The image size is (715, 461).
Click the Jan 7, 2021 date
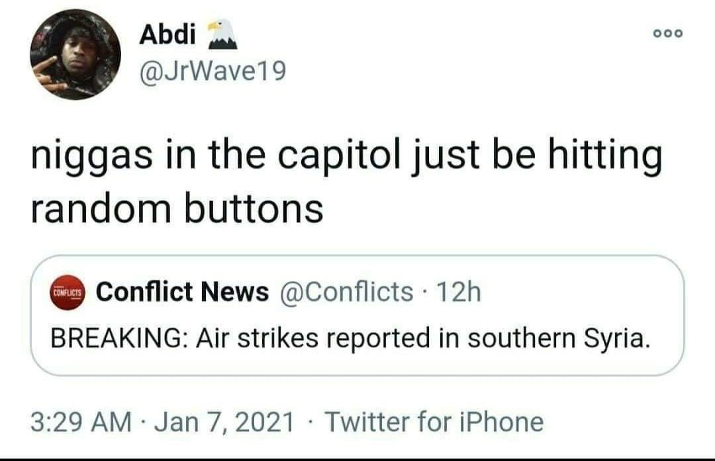click(224, 421)
